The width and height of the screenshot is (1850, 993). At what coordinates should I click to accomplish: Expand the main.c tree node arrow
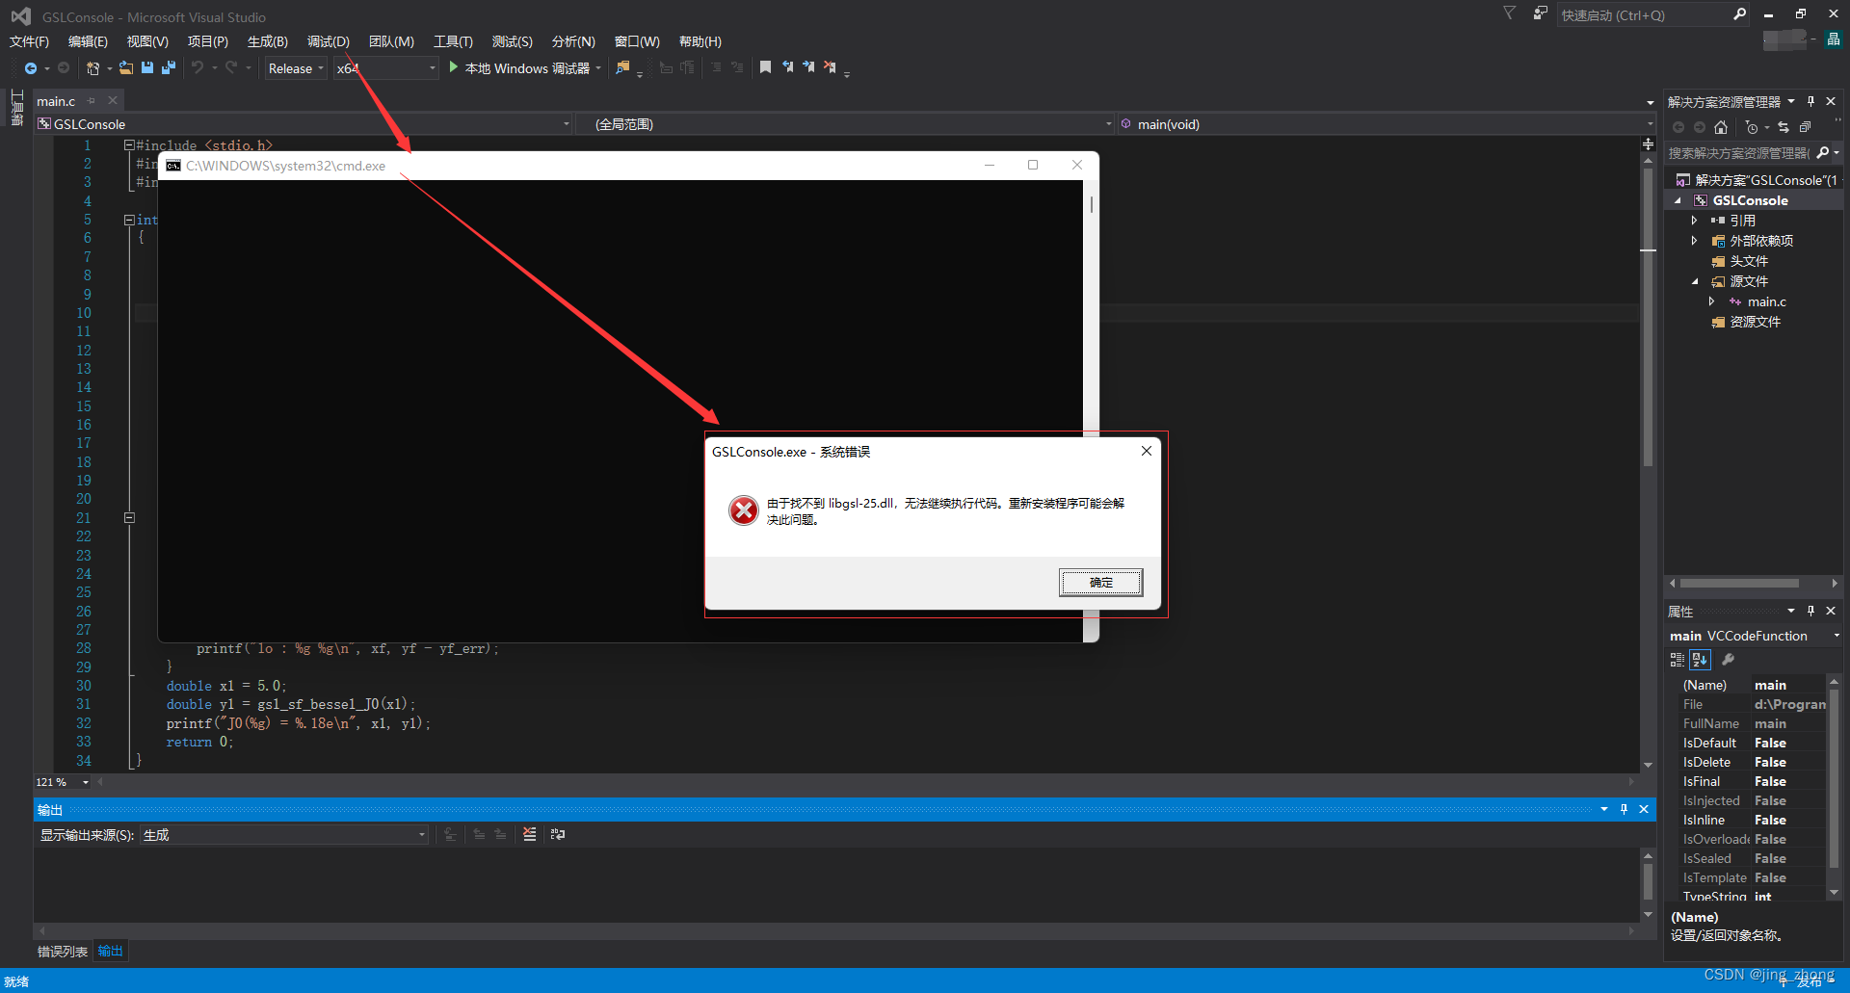tap(1711, 301)
